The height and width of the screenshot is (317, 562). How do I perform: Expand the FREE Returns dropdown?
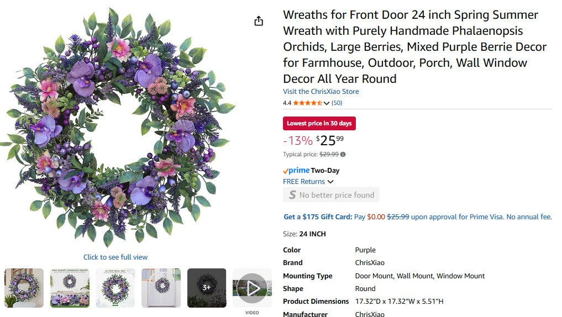point(330,182)
